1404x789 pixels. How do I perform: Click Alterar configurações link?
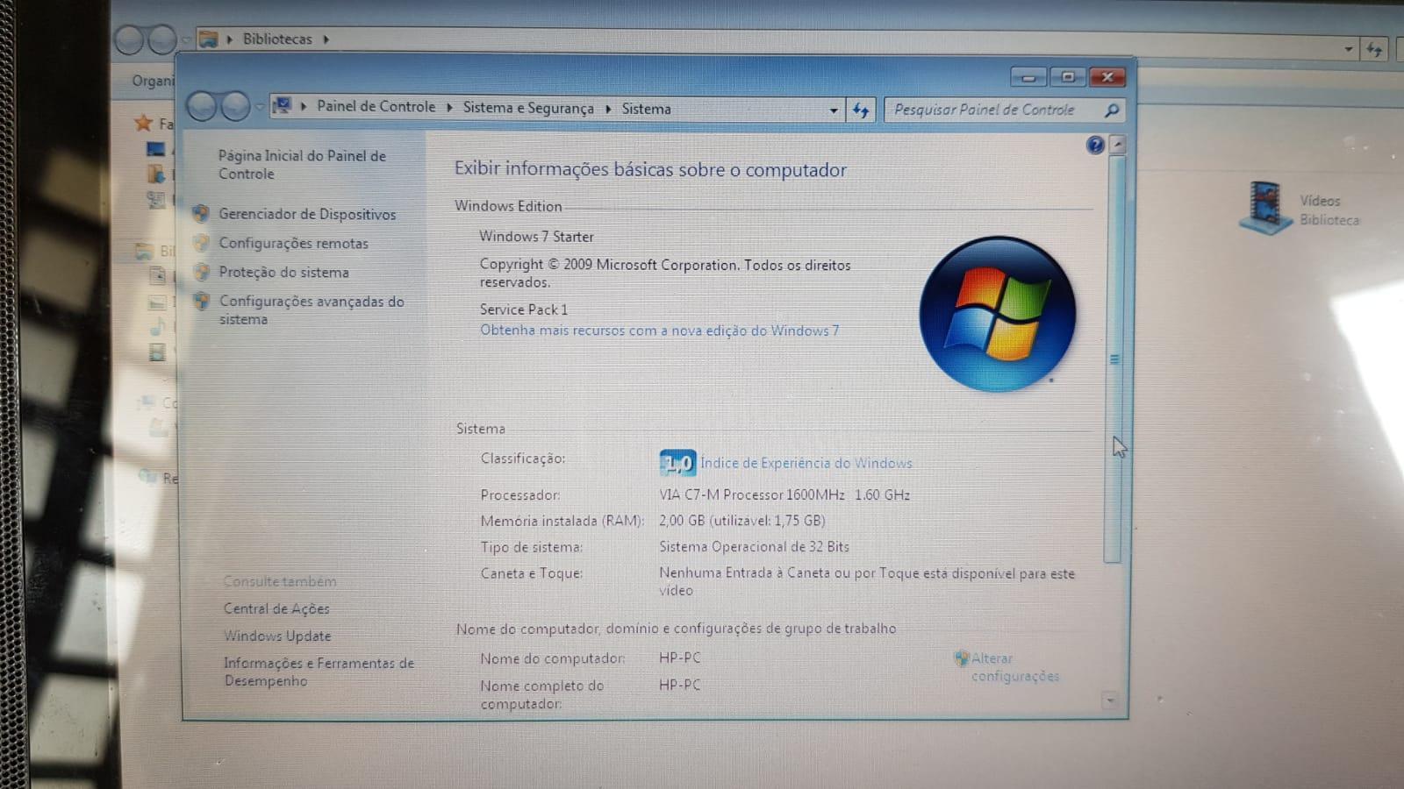pyautogui.click(x=1014, y=667)
